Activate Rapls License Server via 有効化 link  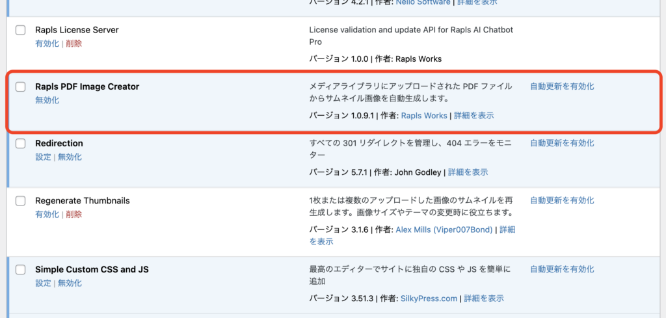tap(47, 44)
